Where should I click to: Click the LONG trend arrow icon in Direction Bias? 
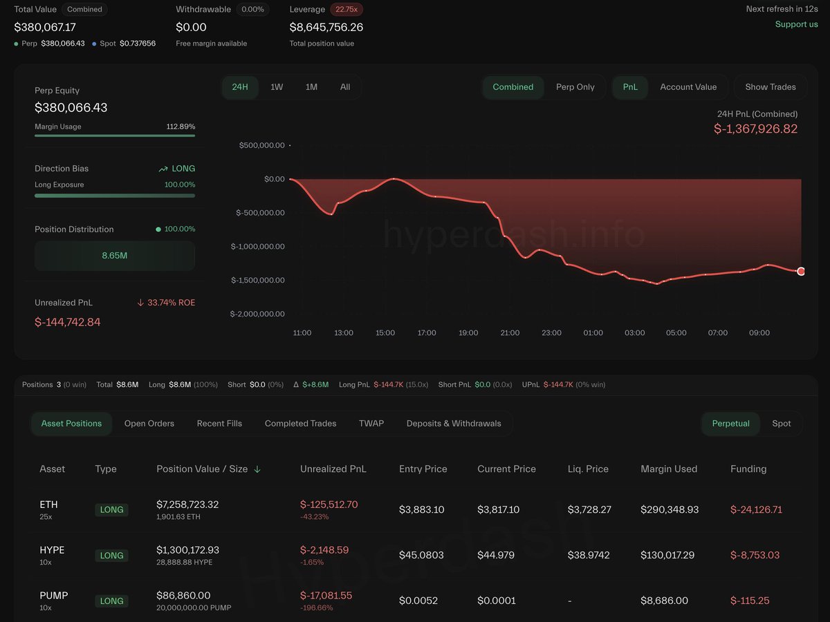pyautogui.click(x=163, y=169)
